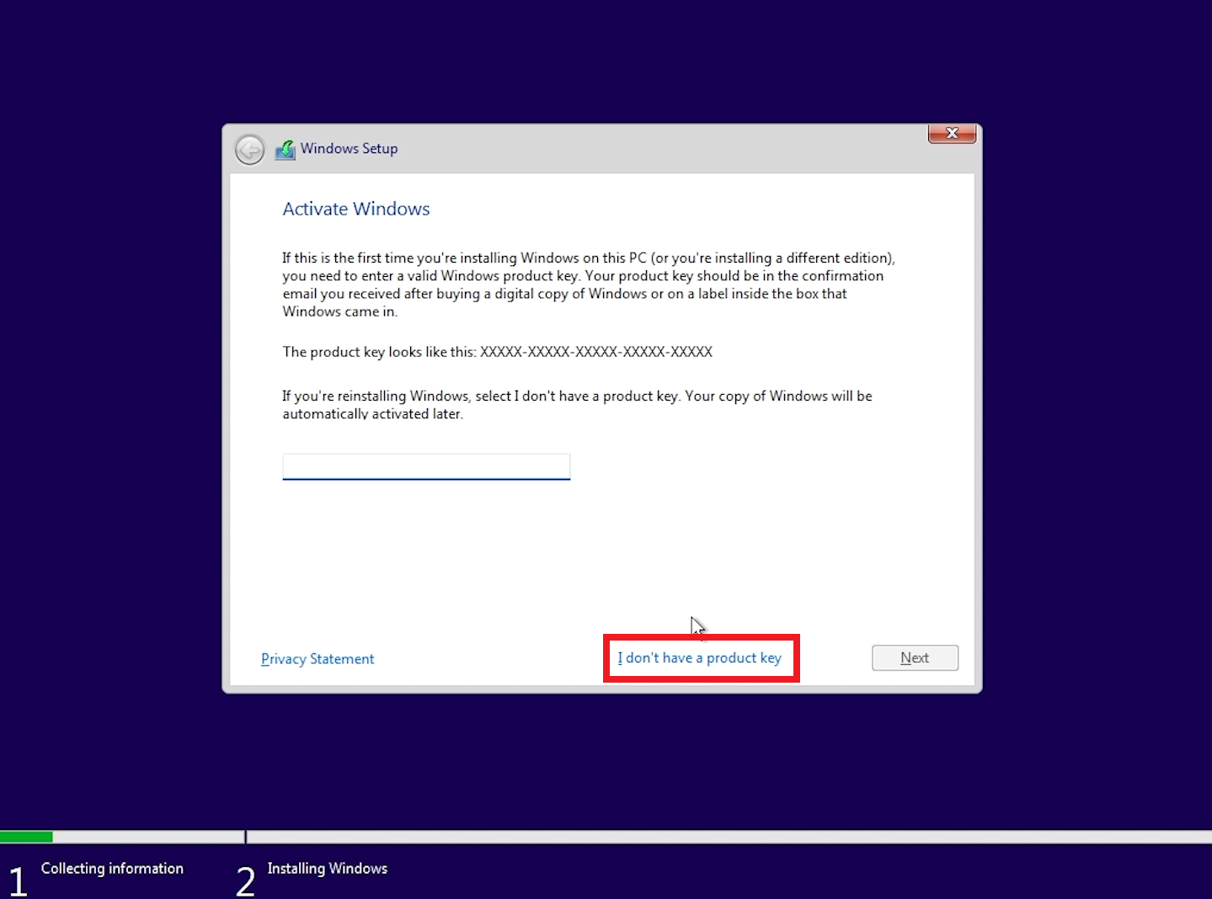Image resolution: width=1212 pixels, height=899 pixels.
Task: Click the "Installing Windows" step label
Action: point(327,868)
